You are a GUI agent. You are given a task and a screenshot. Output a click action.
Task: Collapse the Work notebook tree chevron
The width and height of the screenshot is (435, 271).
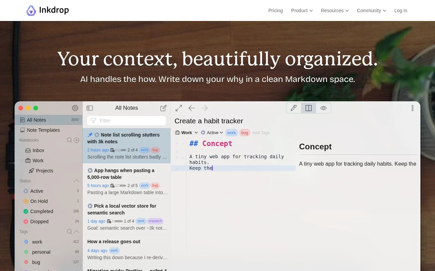coord(21,161)
